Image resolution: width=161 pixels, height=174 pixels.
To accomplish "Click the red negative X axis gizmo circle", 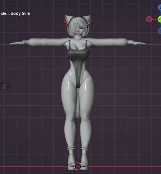I will [x=149, y=19].
